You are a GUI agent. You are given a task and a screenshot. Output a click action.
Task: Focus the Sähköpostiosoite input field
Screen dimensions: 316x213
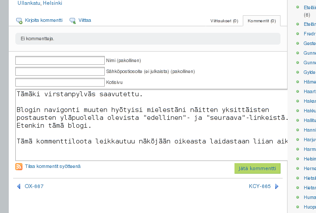(x=60, y=71)
